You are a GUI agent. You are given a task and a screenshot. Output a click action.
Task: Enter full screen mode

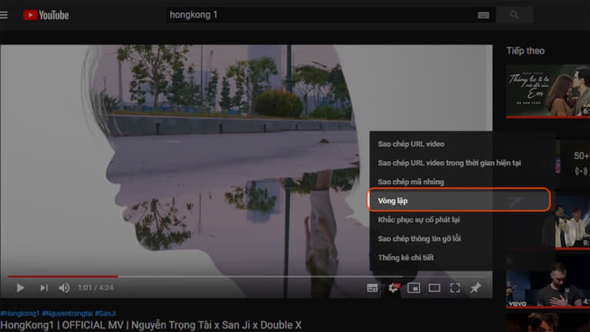[x=455, y=288]
